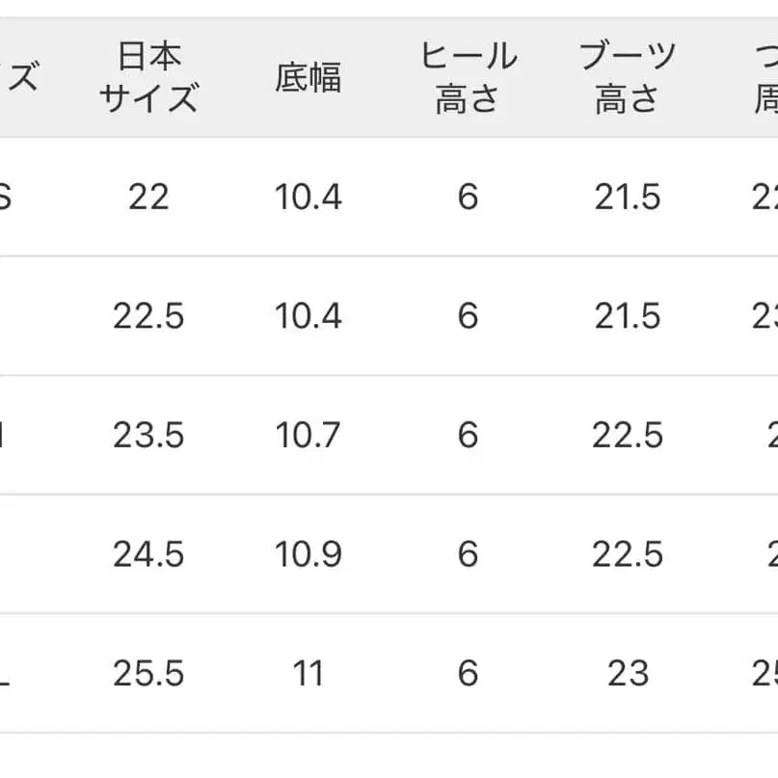The image size is (778, 778).
Task: Click heel height 6 in the size 22 row
Action: [x=468, y=198]
